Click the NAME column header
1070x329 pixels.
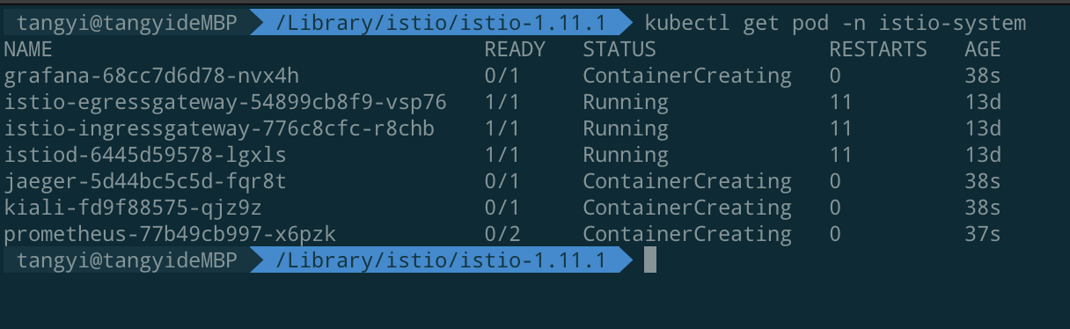[x=28, y=49]
